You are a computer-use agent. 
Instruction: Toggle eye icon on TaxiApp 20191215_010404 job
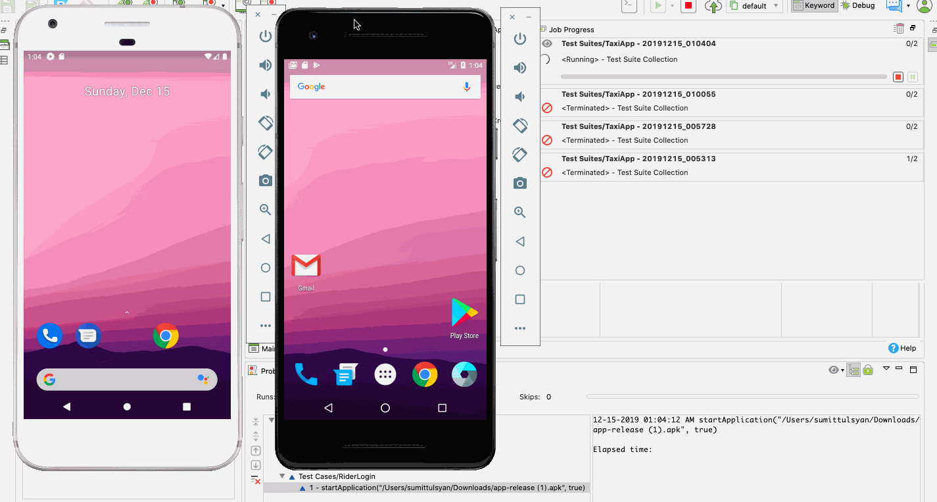(546, 43)
